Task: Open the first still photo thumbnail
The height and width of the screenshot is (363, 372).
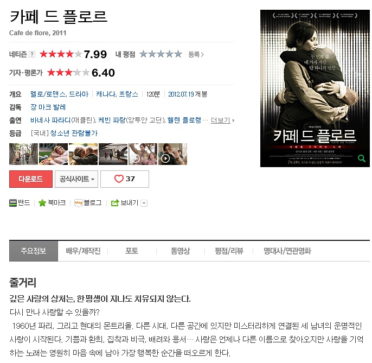Action: tap(23, 154)
